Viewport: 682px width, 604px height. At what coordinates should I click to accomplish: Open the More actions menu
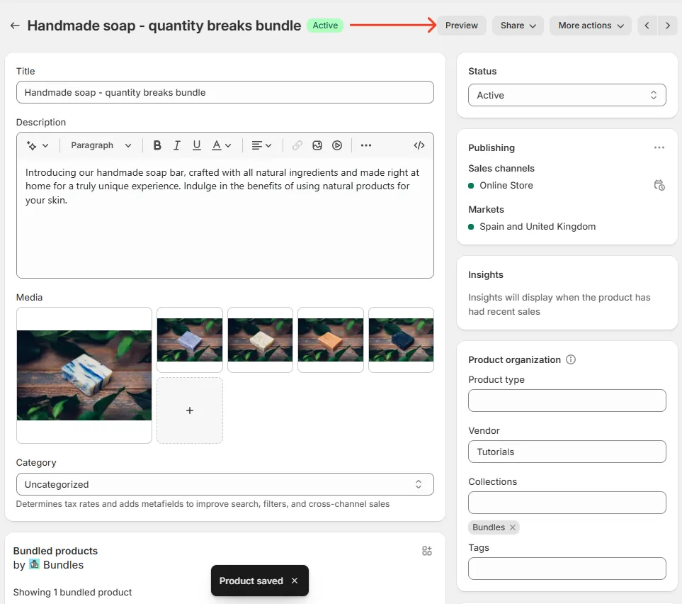tap(590, 26)
